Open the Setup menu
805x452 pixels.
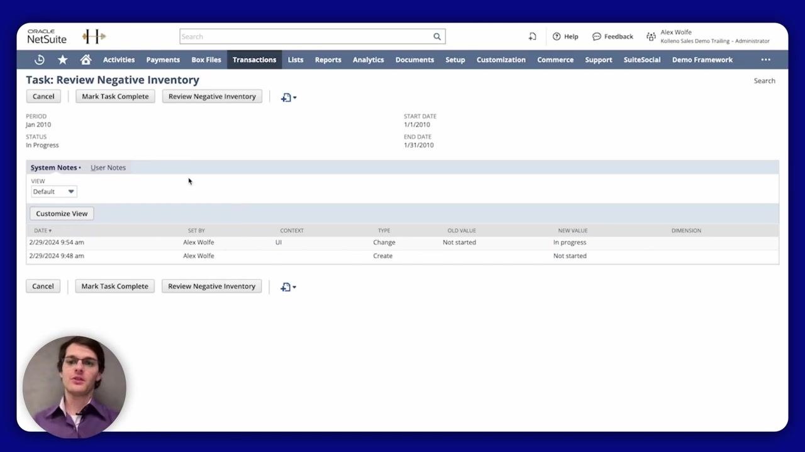tap(455, 60)
